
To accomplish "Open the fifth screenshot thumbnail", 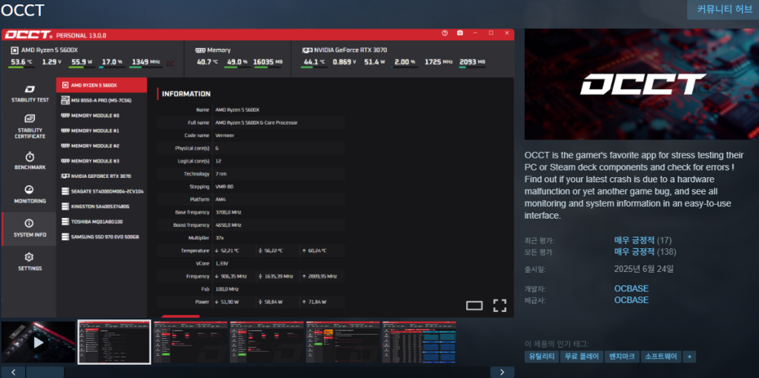I will pyautogui.click(x=343, y=342).
